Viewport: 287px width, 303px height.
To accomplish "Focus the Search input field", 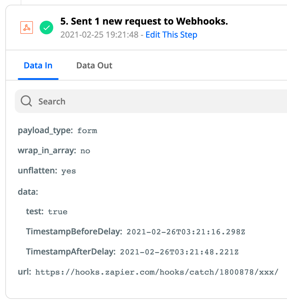I will [151, 101].
